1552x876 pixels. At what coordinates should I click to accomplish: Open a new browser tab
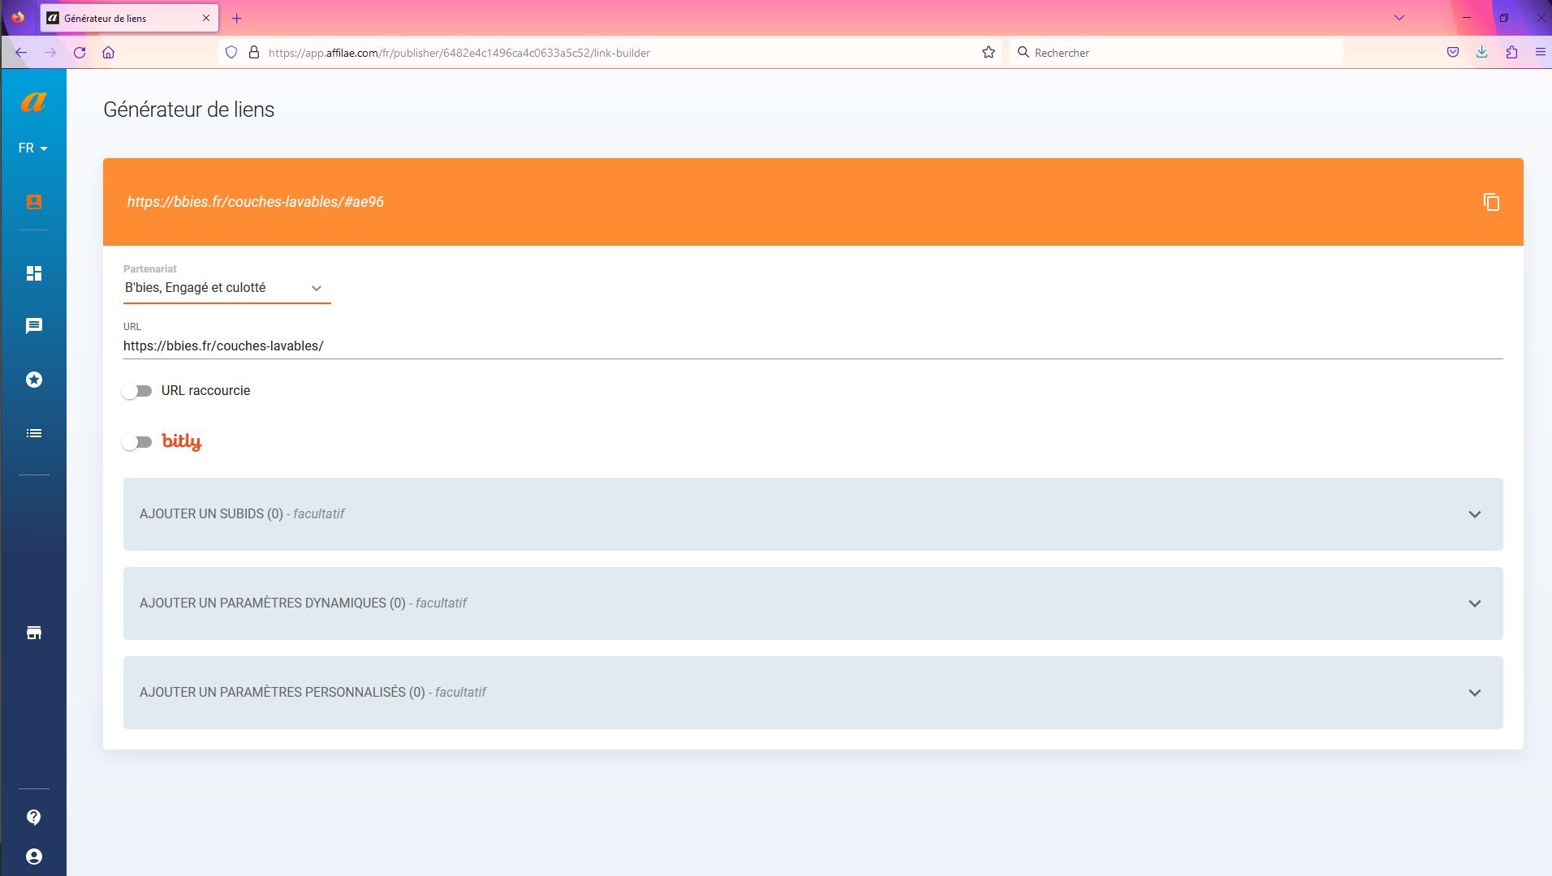pyautogui.click(x=237, y=18)
